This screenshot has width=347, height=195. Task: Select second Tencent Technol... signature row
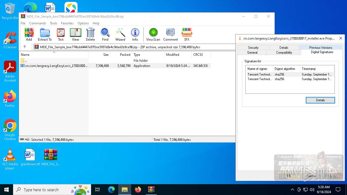coord(290,79)
